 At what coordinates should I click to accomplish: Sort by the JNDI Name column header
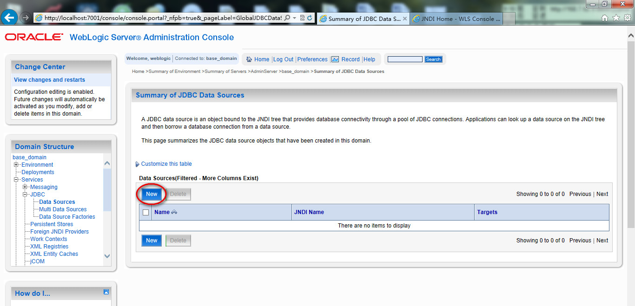coord(309,212)
